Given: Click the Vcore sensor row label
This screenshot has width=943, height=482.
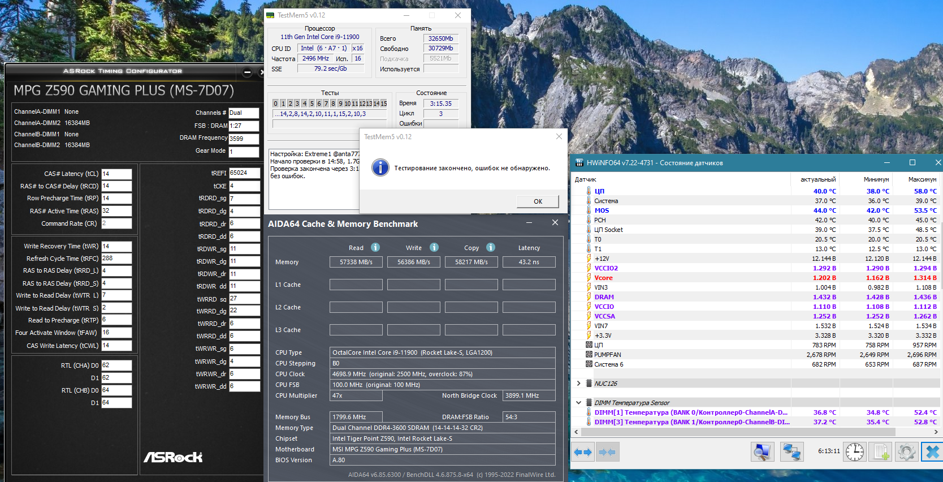Looking at the screenshot, I should (603, 278).
